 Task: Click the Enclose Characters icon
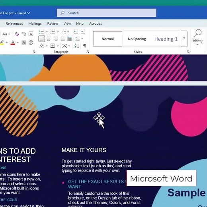pos(31,43)
